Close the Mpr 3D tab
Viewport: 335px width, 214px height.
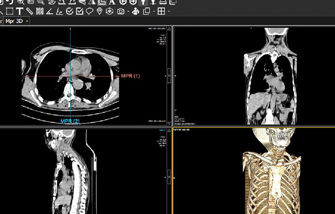[27, 21]
